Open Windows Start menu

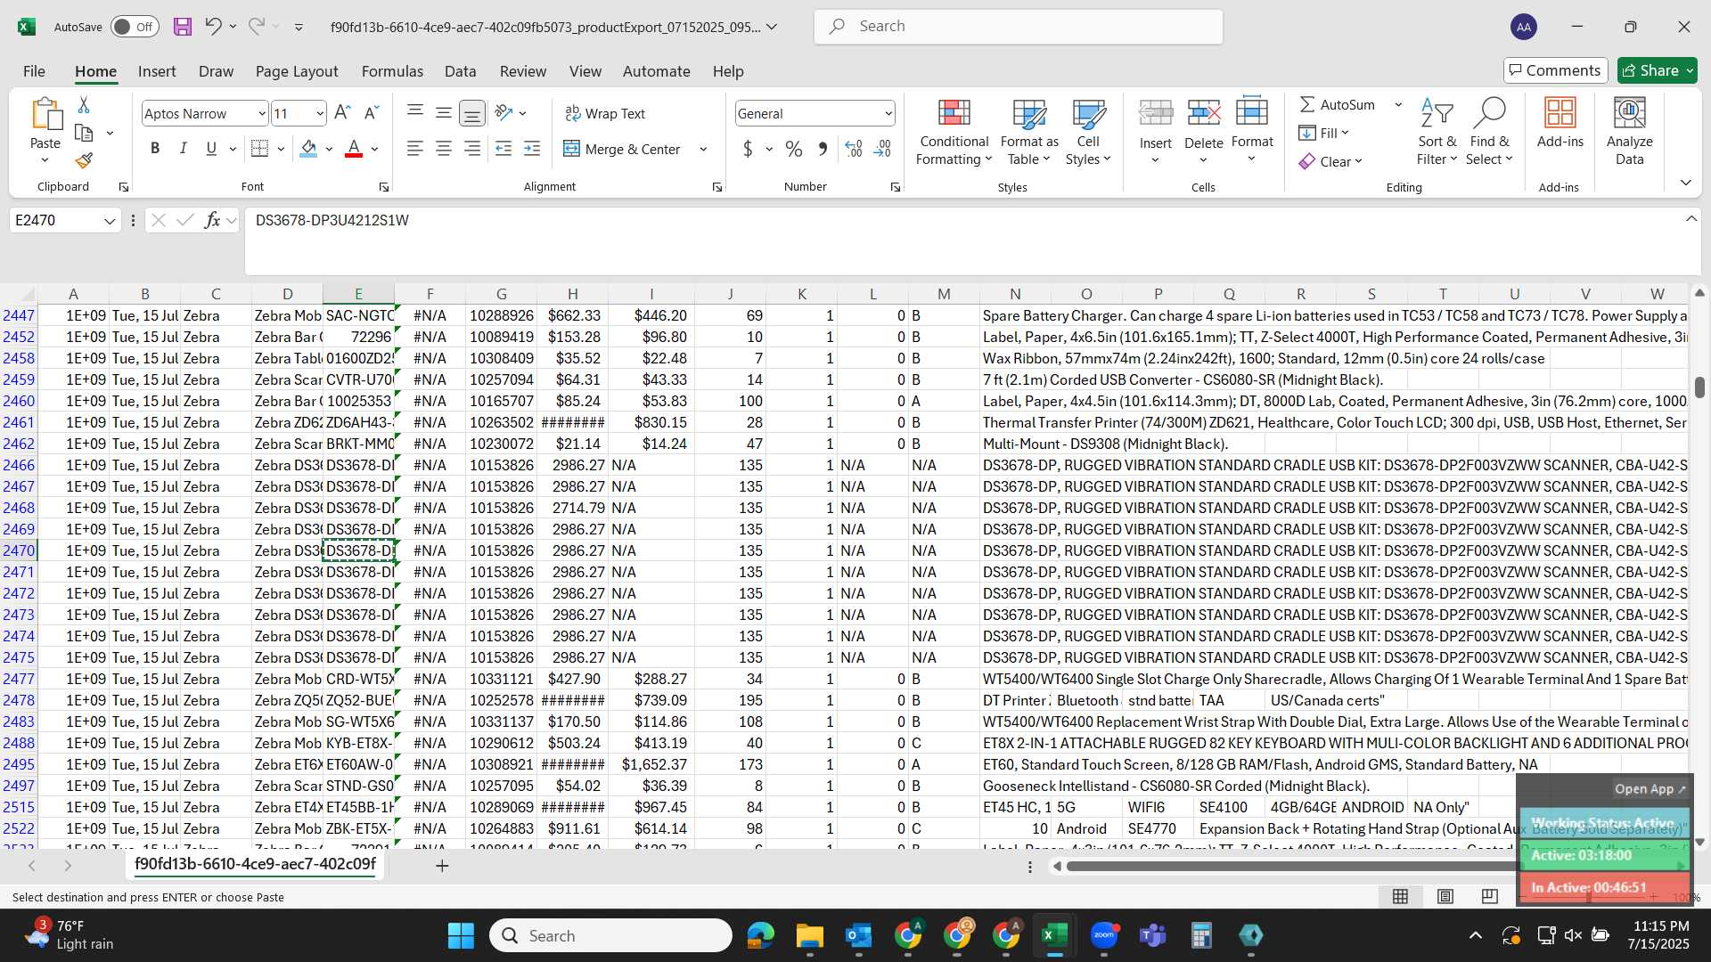461,935
